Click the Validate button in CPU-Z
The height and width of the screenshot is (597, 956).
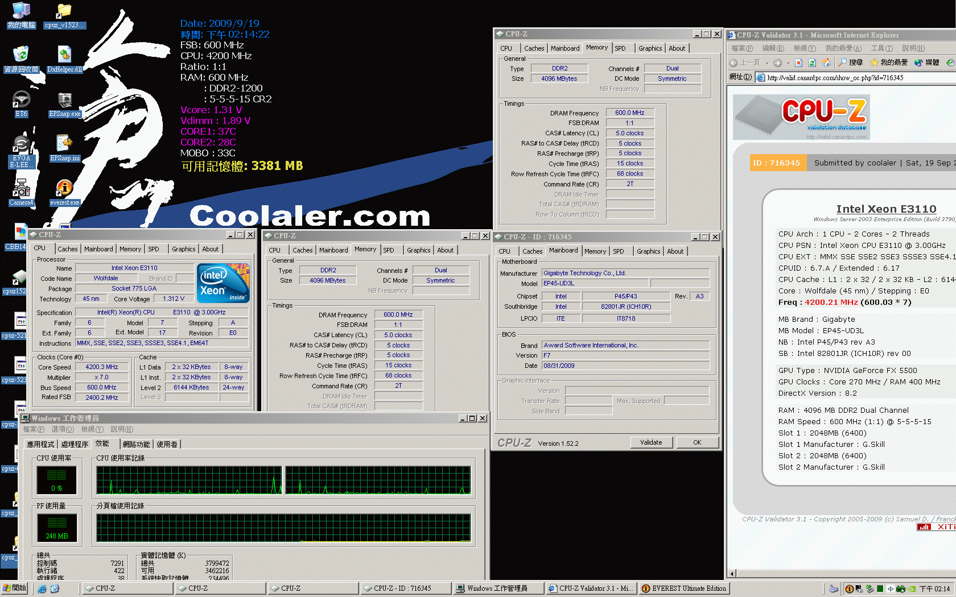[x=651, y=442]
